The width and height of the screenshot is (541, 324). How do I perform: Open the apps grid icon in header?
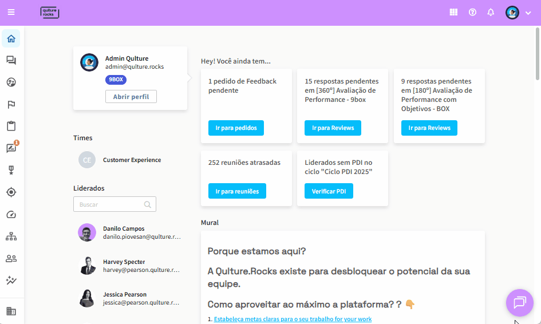(453, 12)
